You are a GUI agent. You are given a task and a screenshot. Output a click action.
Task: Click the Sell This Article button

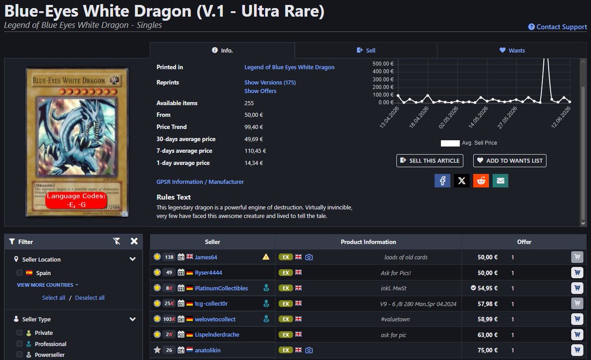pyautogui.click(x=430, y=161)
